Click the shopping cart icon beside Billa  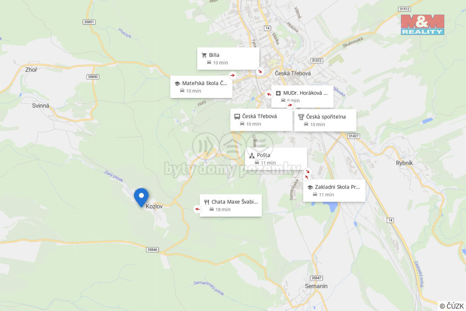click(x=204, y=55)
